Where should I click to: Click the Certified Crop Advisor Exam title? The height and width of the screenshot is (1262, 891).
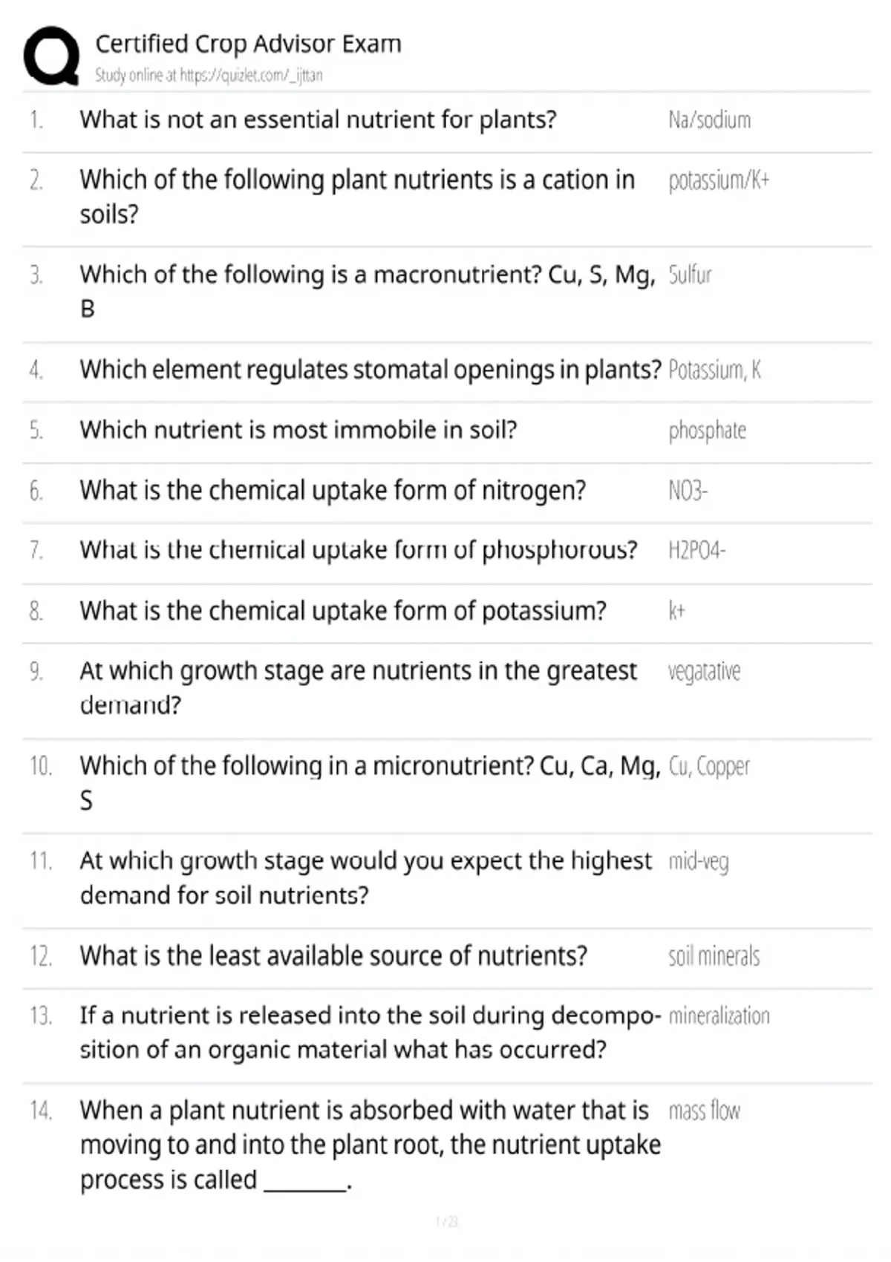(248, 44)
